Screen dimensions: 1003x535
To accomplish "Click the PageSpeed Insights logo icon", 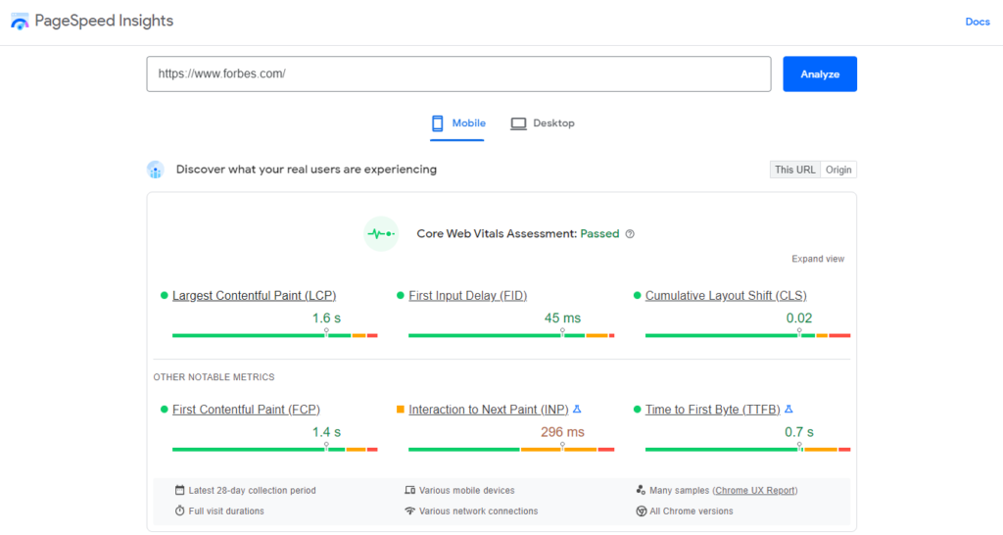I will point(20,22).
